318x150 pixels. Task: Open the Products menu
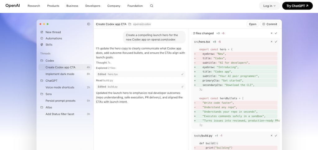point(53,6)
